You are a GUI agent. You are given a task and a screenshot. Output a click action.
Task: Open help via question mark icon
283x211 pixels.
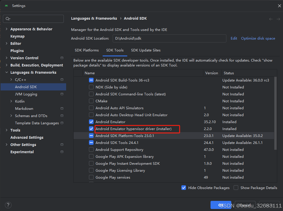(8, 205)
